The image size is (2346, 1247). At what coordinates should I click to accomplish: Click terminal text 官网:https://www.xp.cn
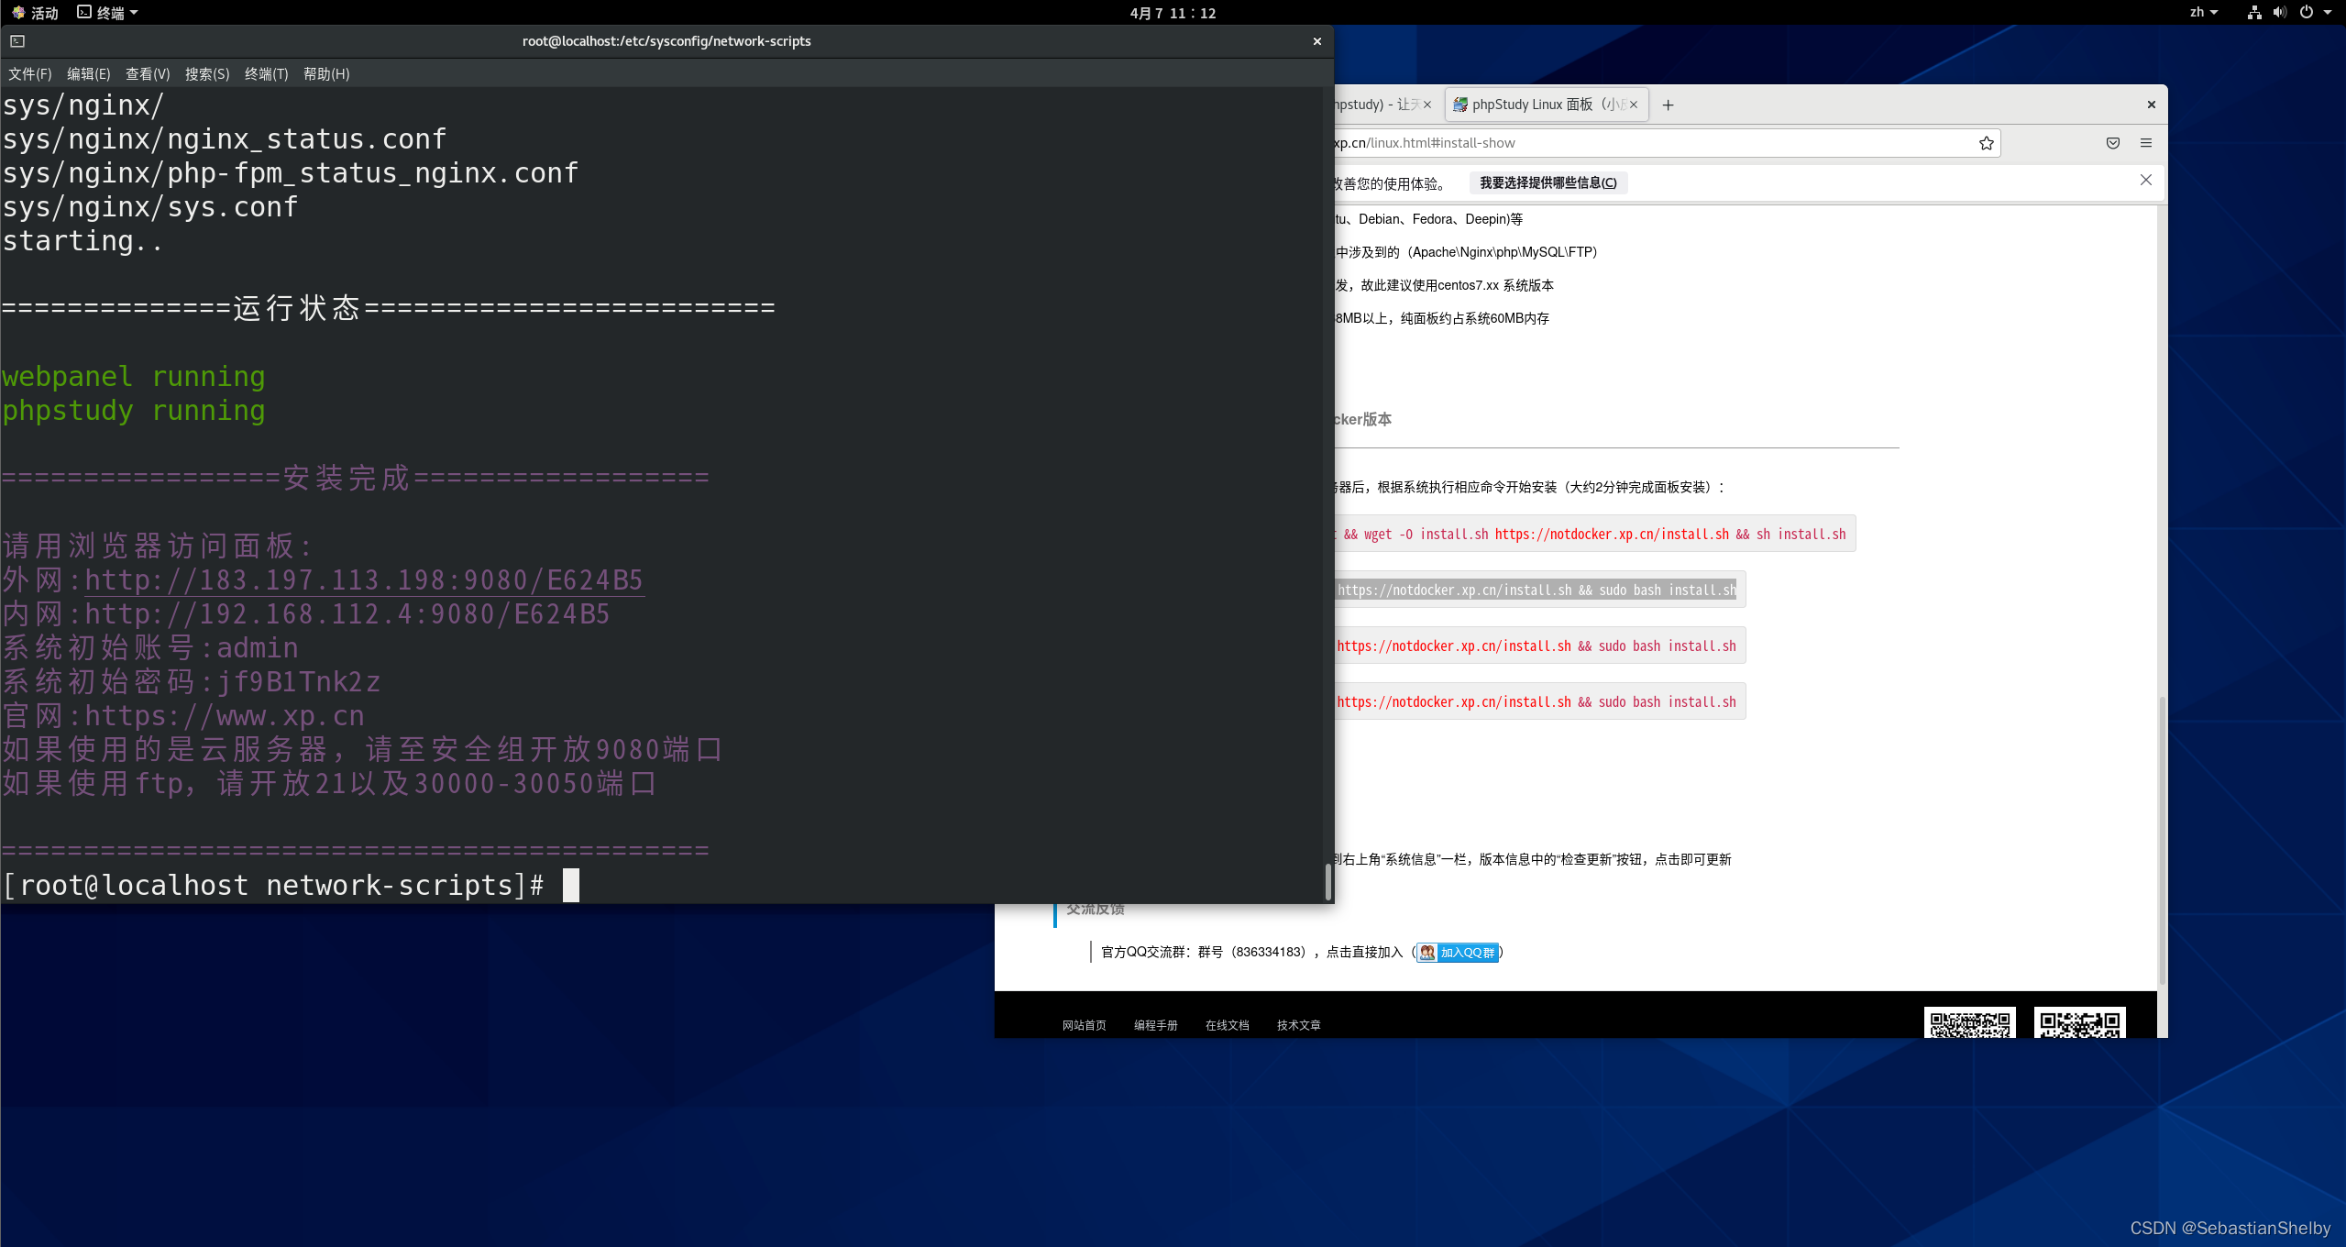tap(183, 716)
